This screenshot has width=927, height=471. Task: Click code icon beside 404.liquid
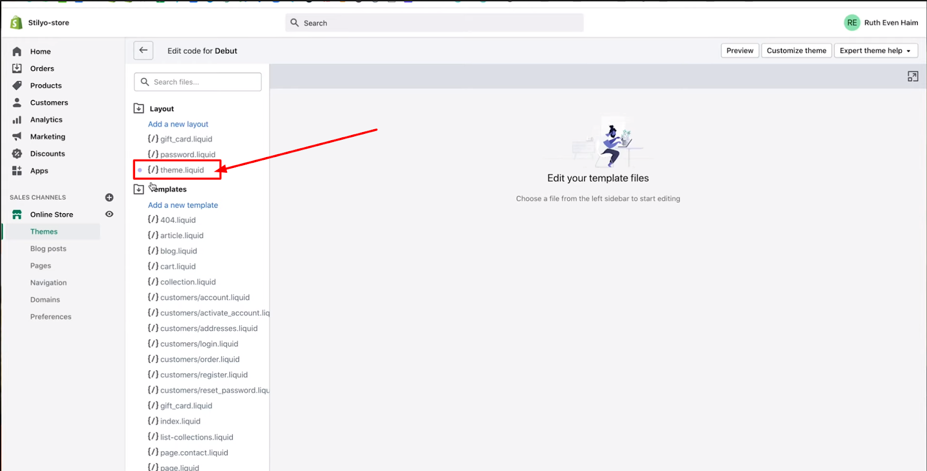pyautogui.click(x=153, y=220)
